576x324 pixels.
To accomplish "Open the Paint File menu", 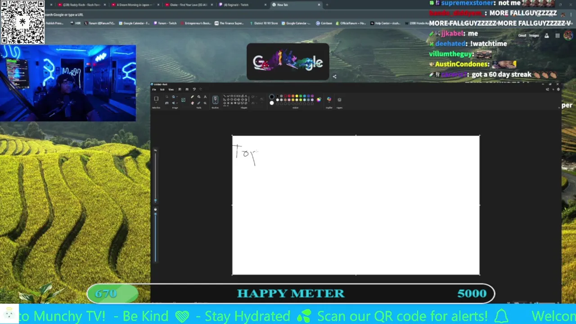I will 154,90.
